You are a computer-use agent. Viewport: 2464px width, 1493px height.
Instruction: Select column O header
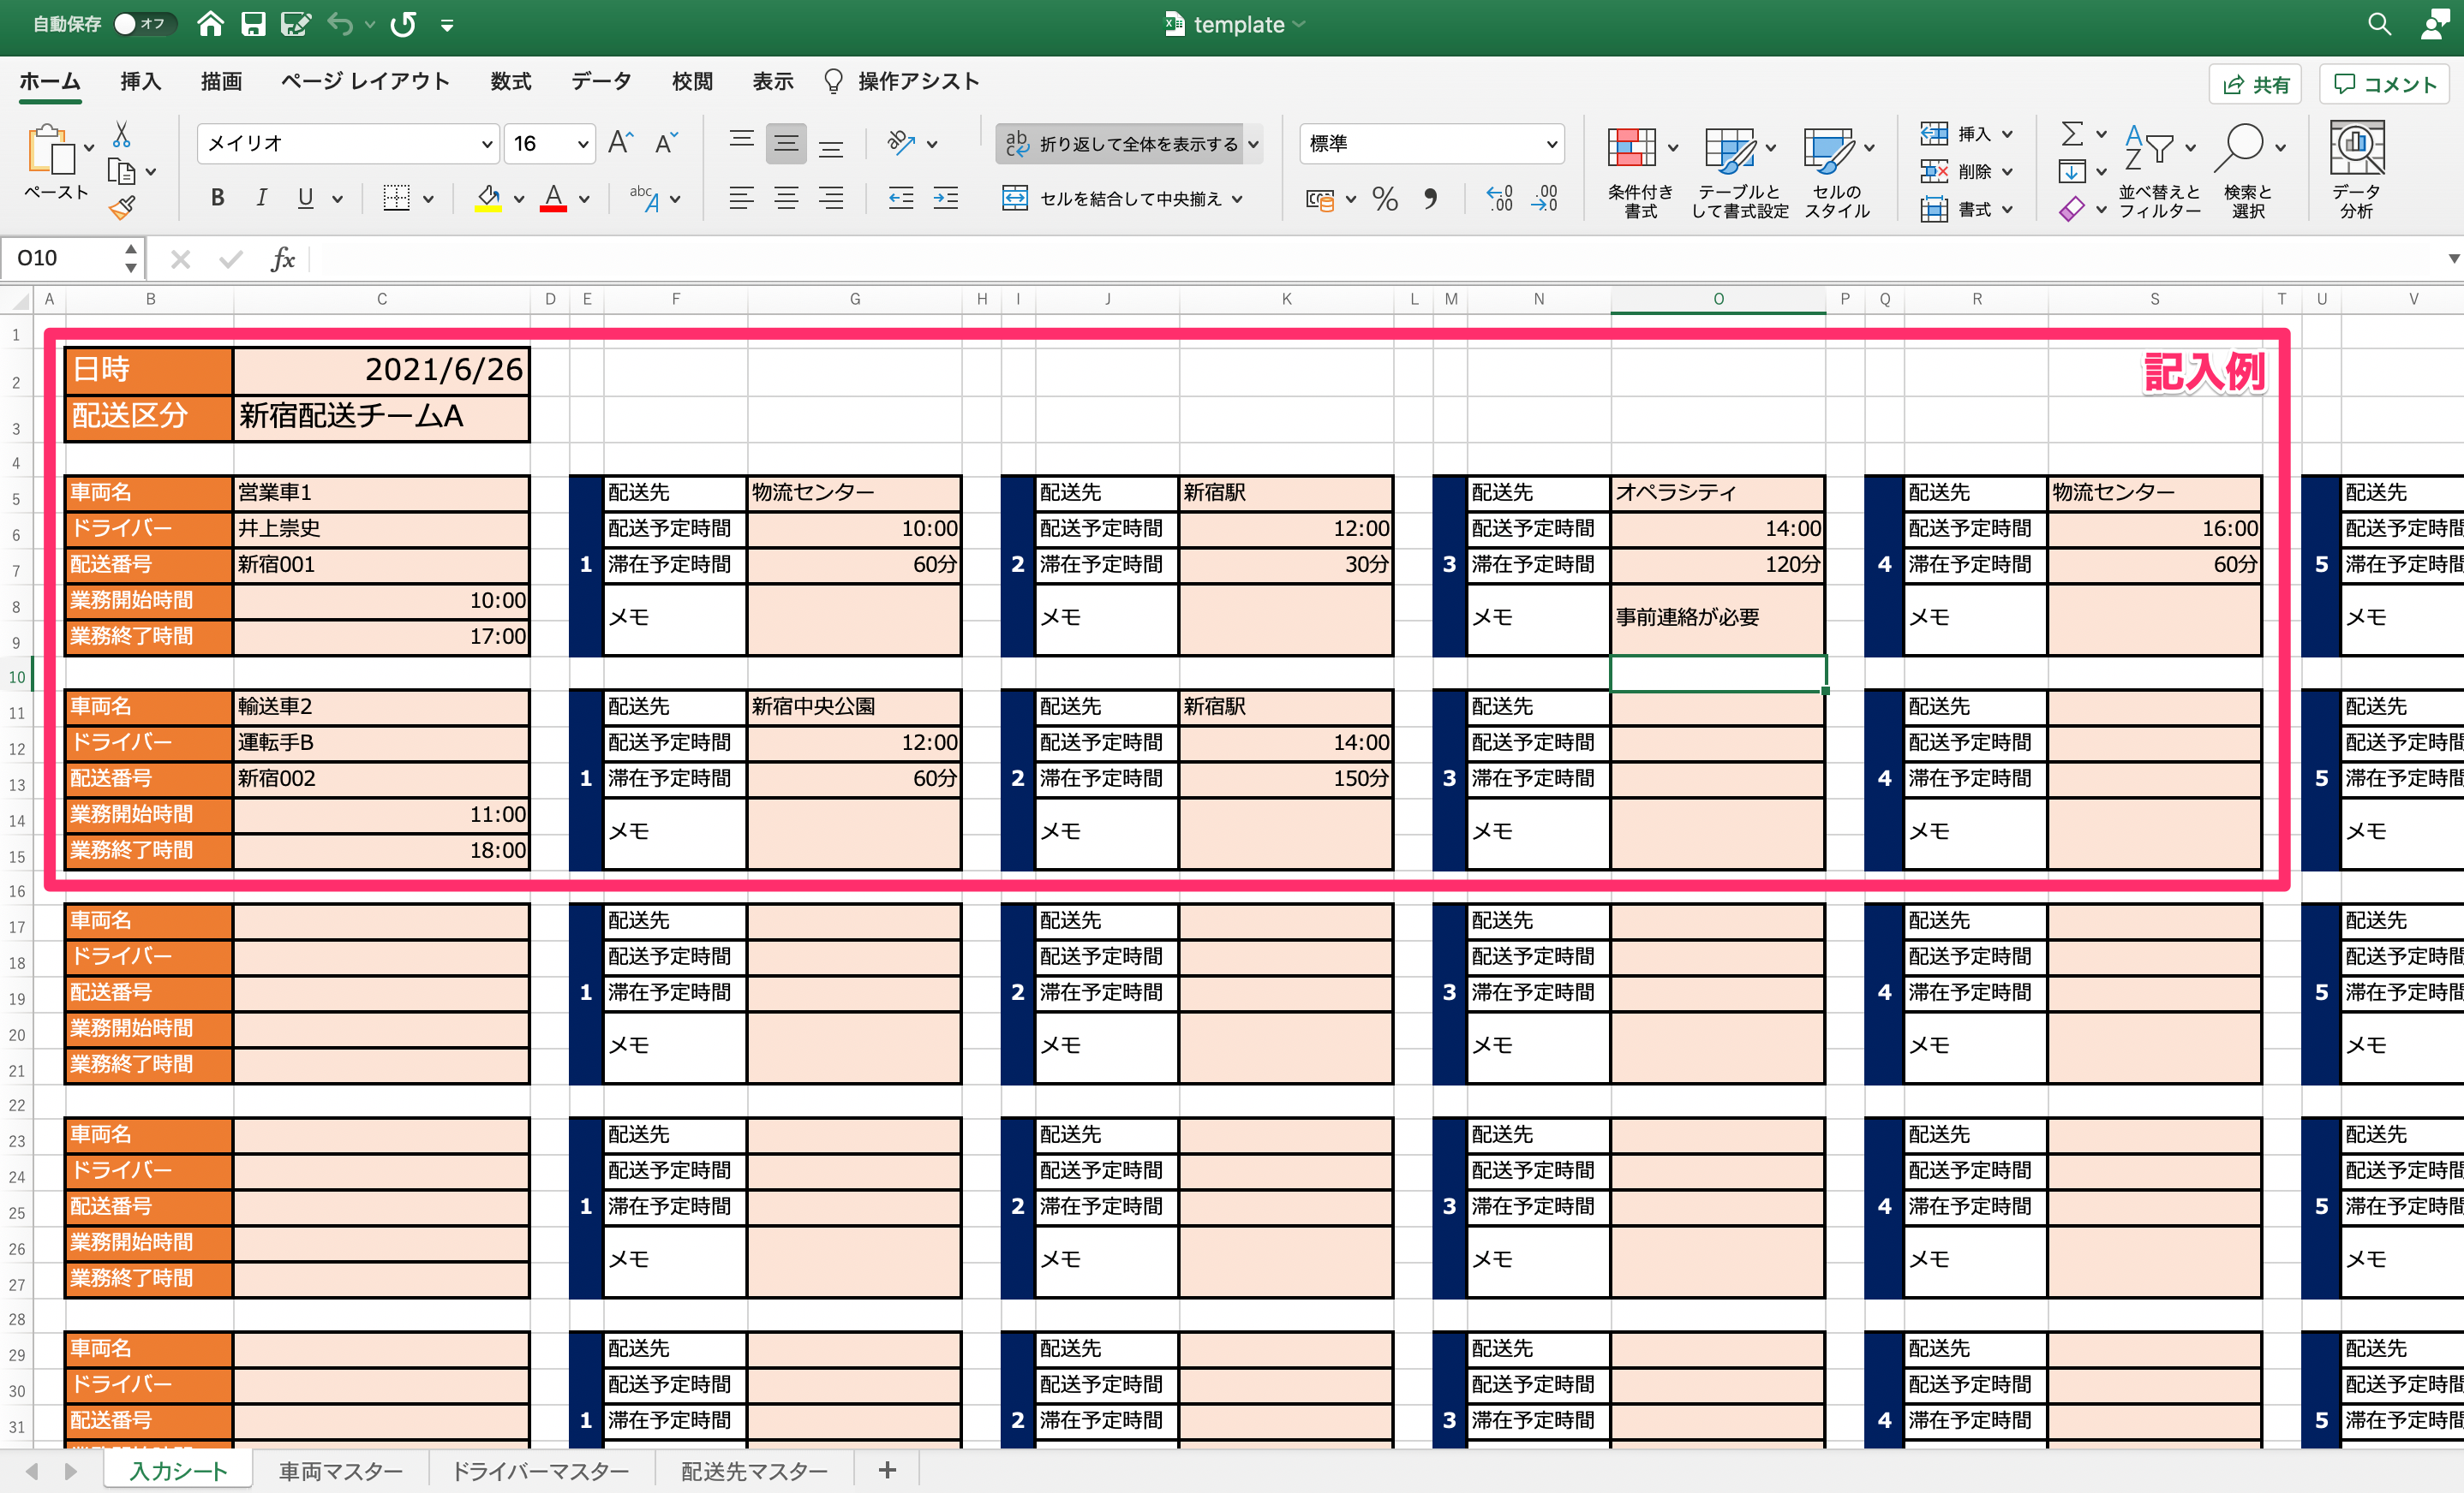point(1718,299)
